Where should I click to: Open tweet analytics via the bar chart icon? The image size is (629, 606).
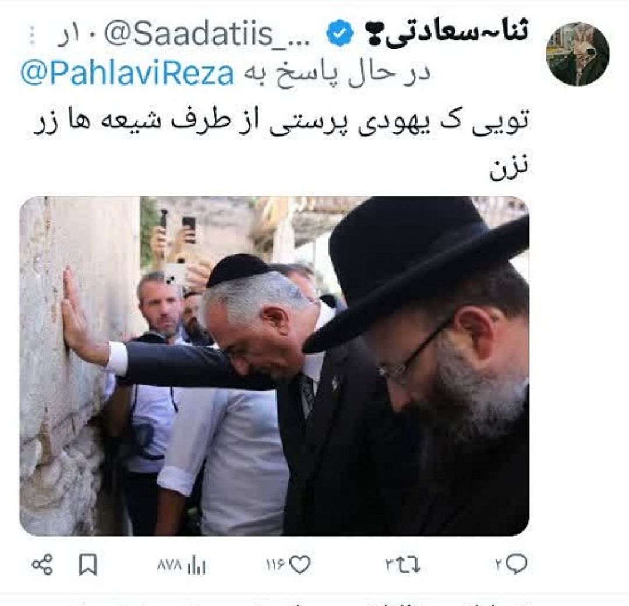tap(197, 565)
